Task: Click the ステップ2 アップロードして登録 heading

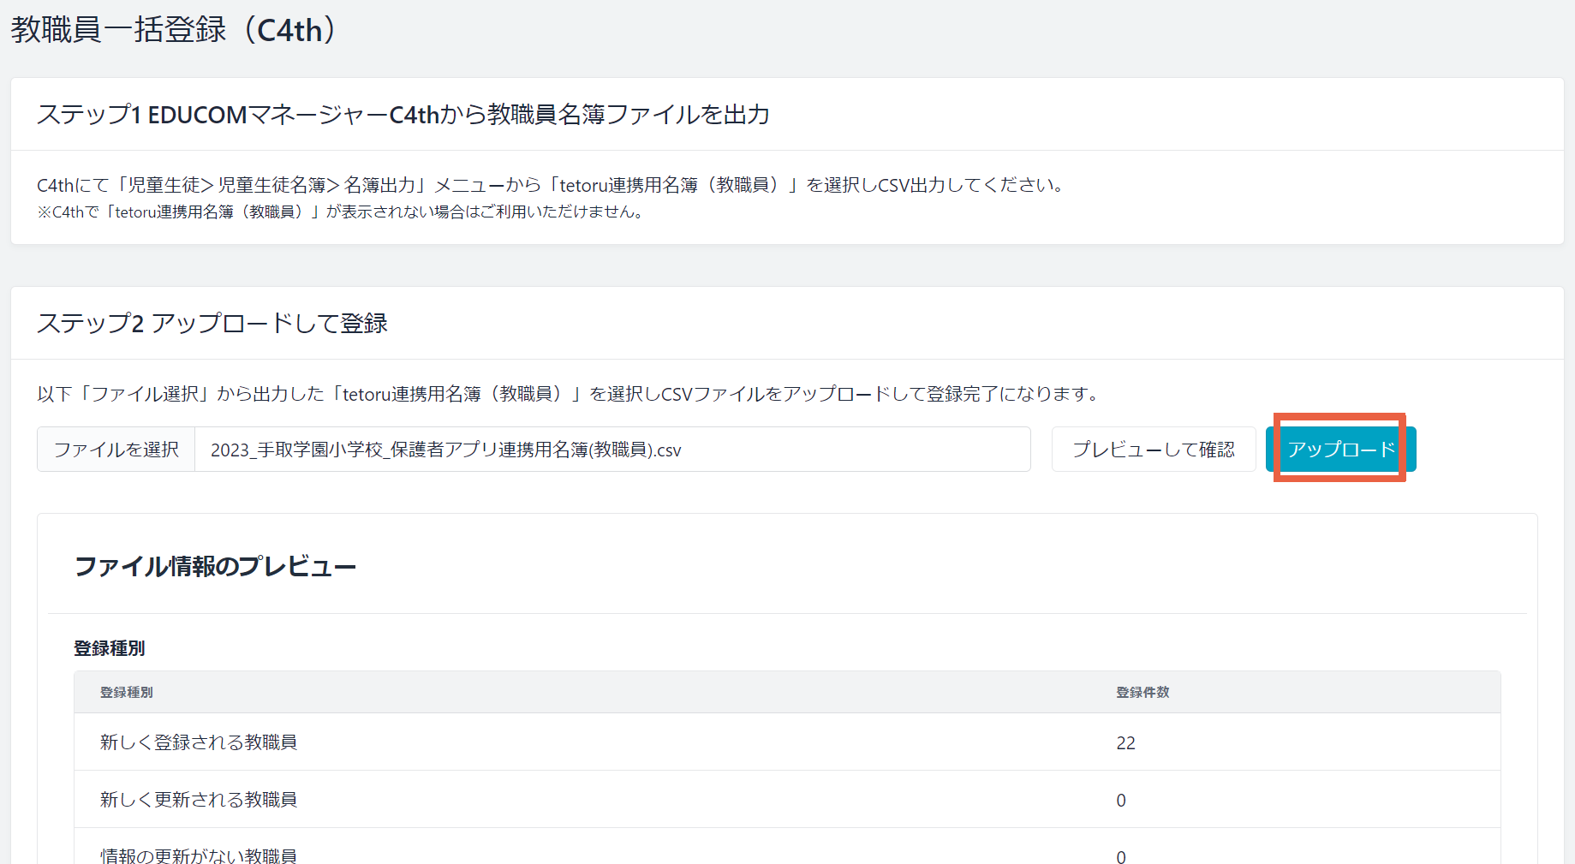Action: (x=212, y=324)
